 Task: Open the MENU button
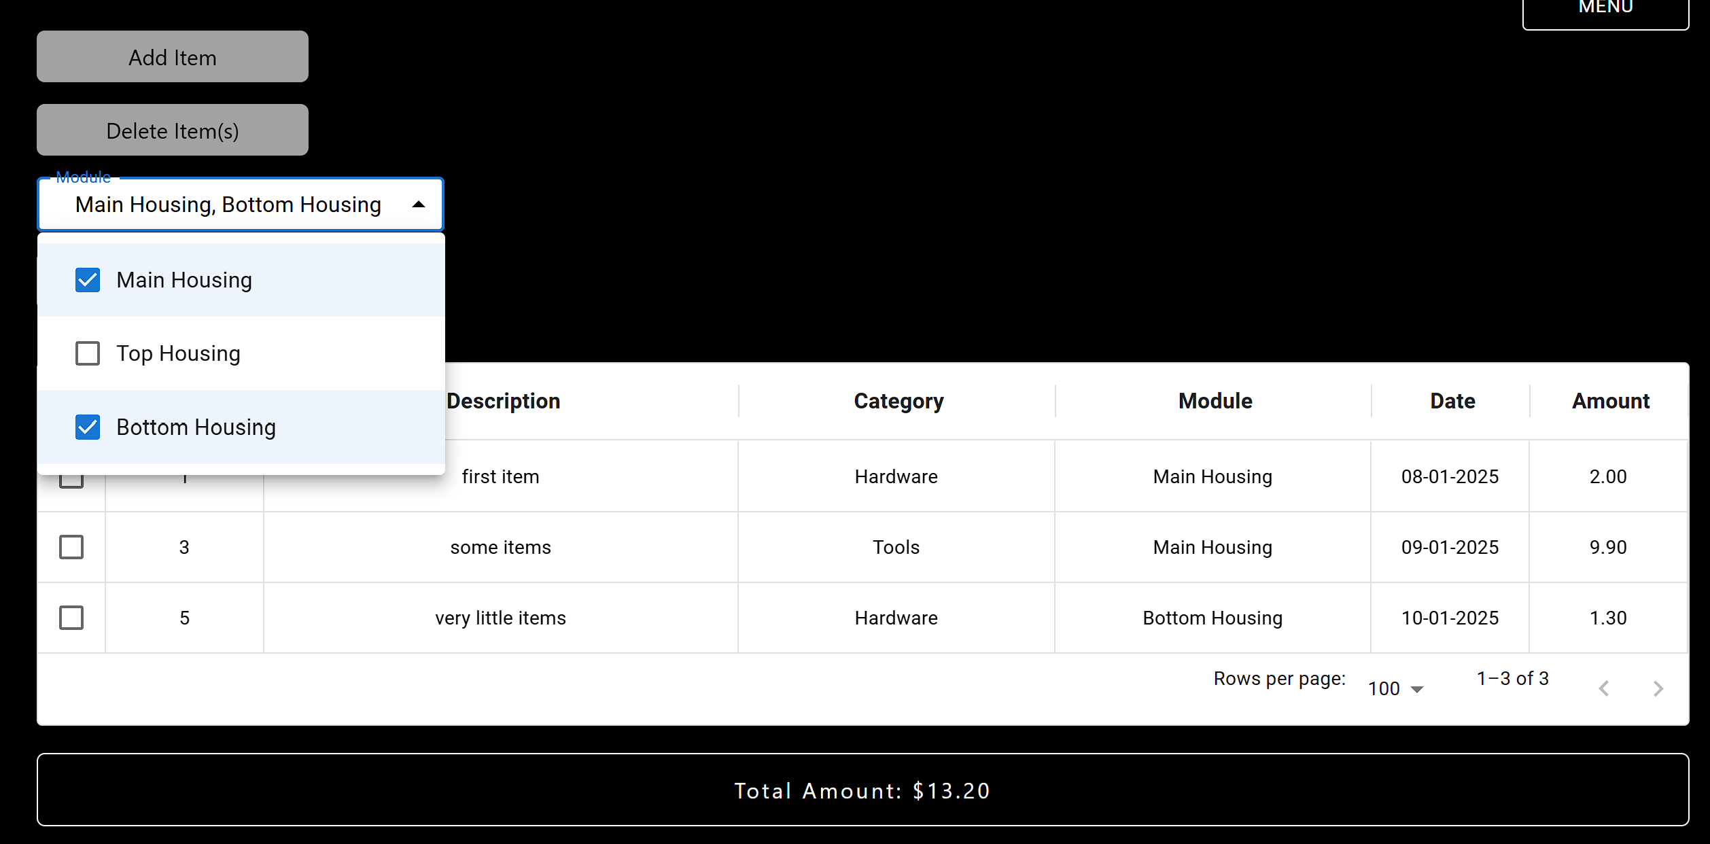1605,10
